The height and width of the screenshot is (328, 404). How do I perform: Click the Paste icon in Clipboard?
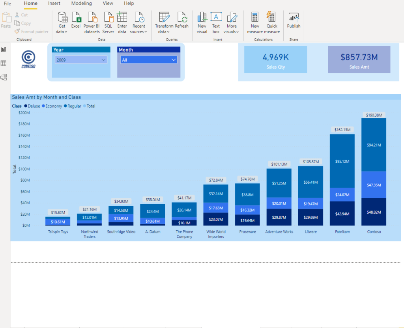6,17
